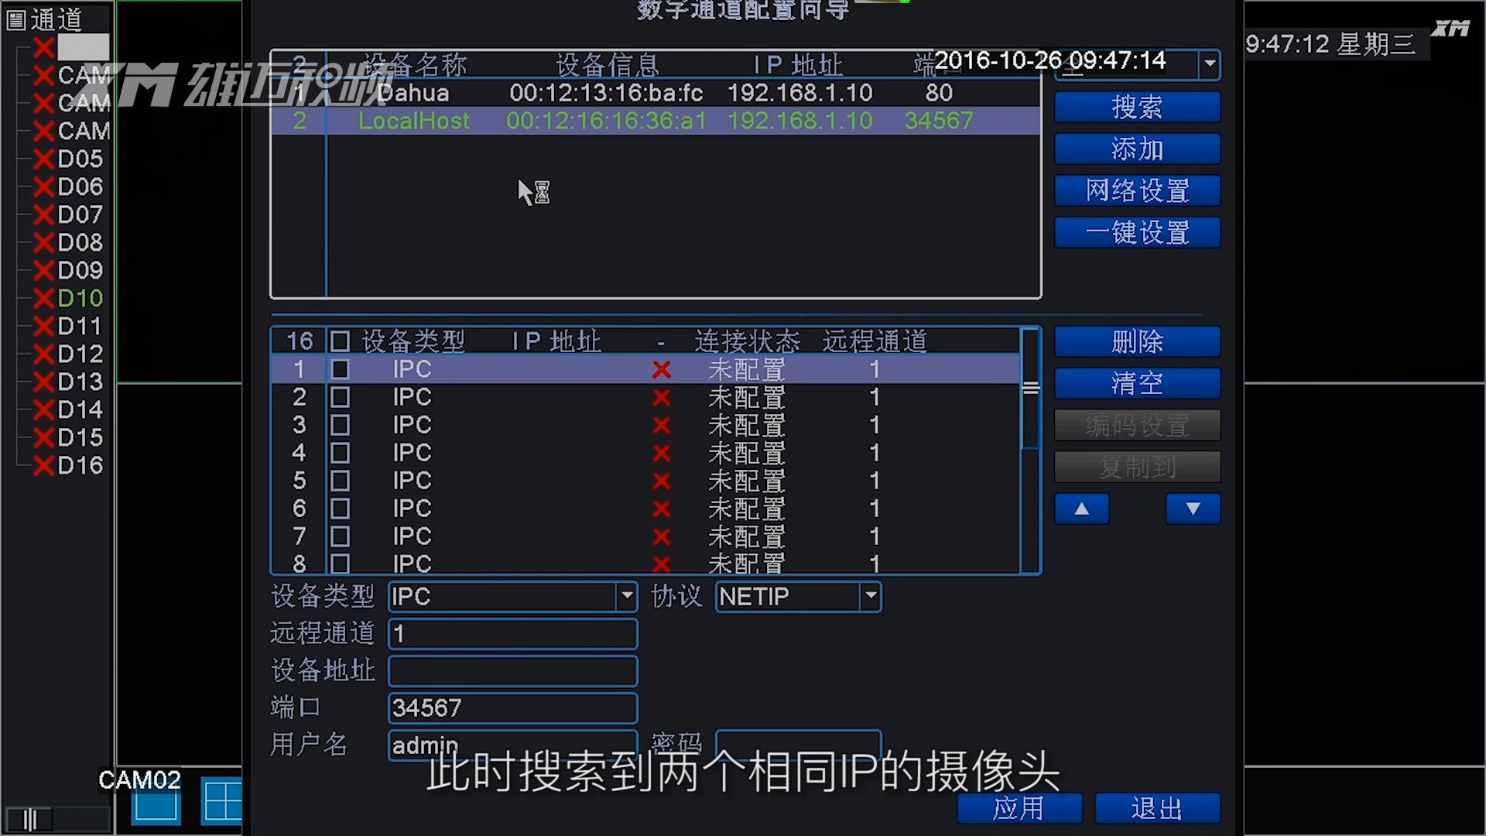Click the 添加 (Add) button

point(1136,149)
